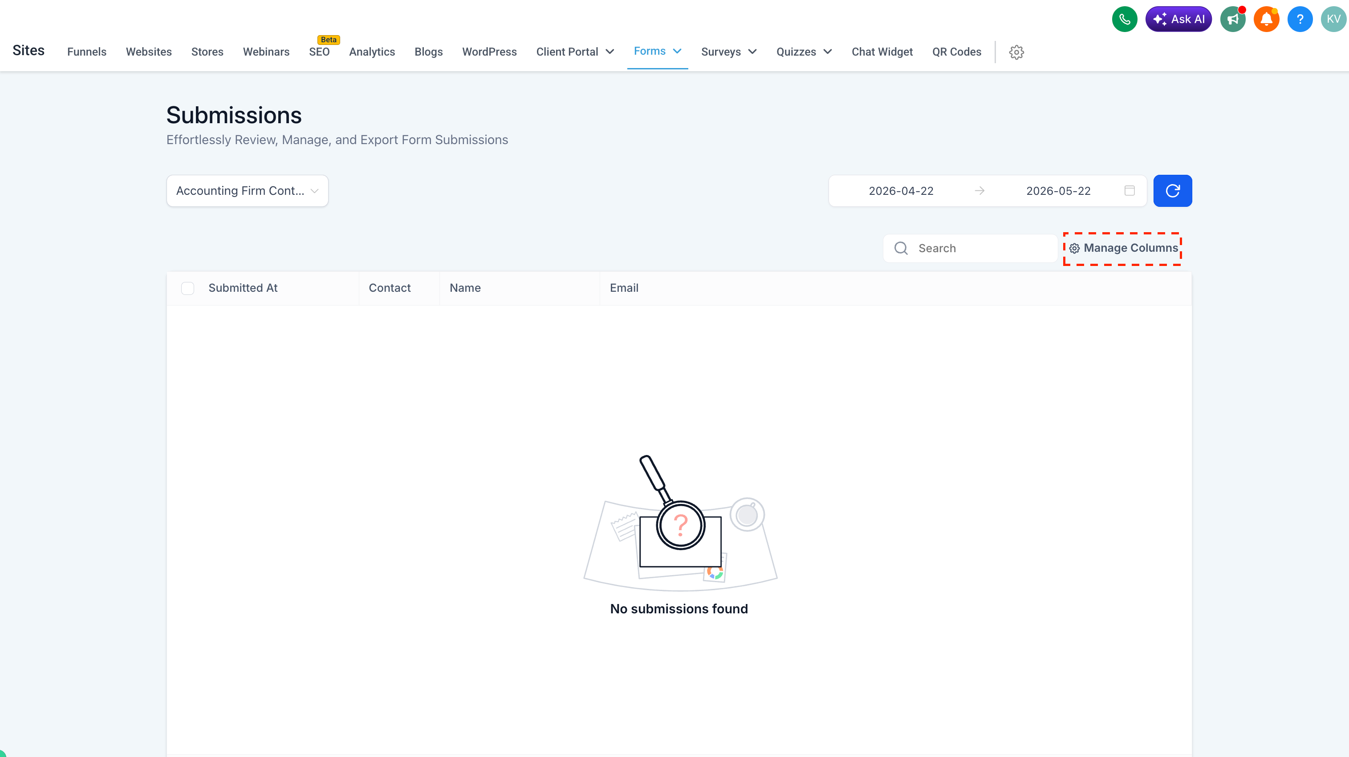Switch to the QR Codes tab

pyautogui.click(x=956, y=52)
